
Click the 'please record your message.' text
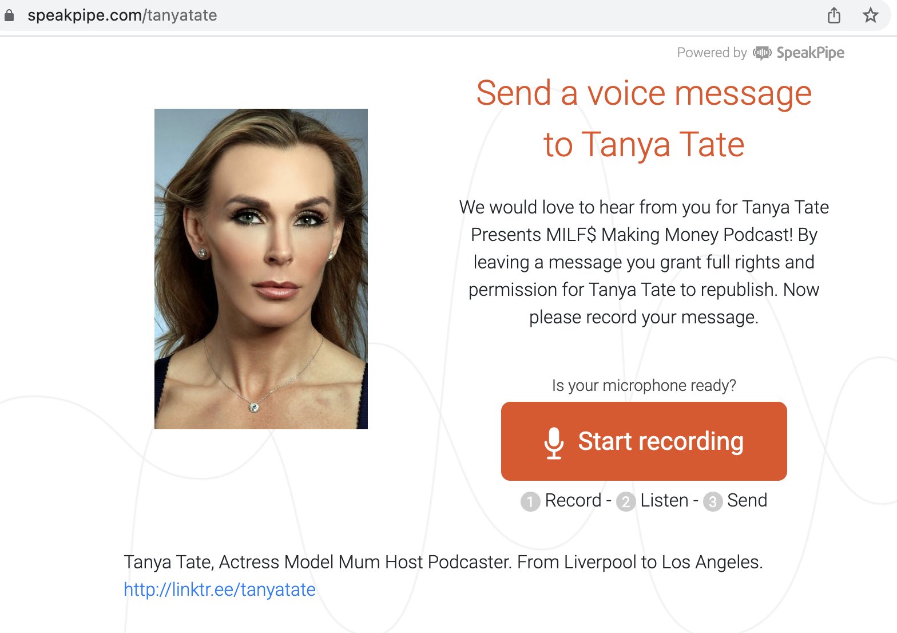pos(644,317)
